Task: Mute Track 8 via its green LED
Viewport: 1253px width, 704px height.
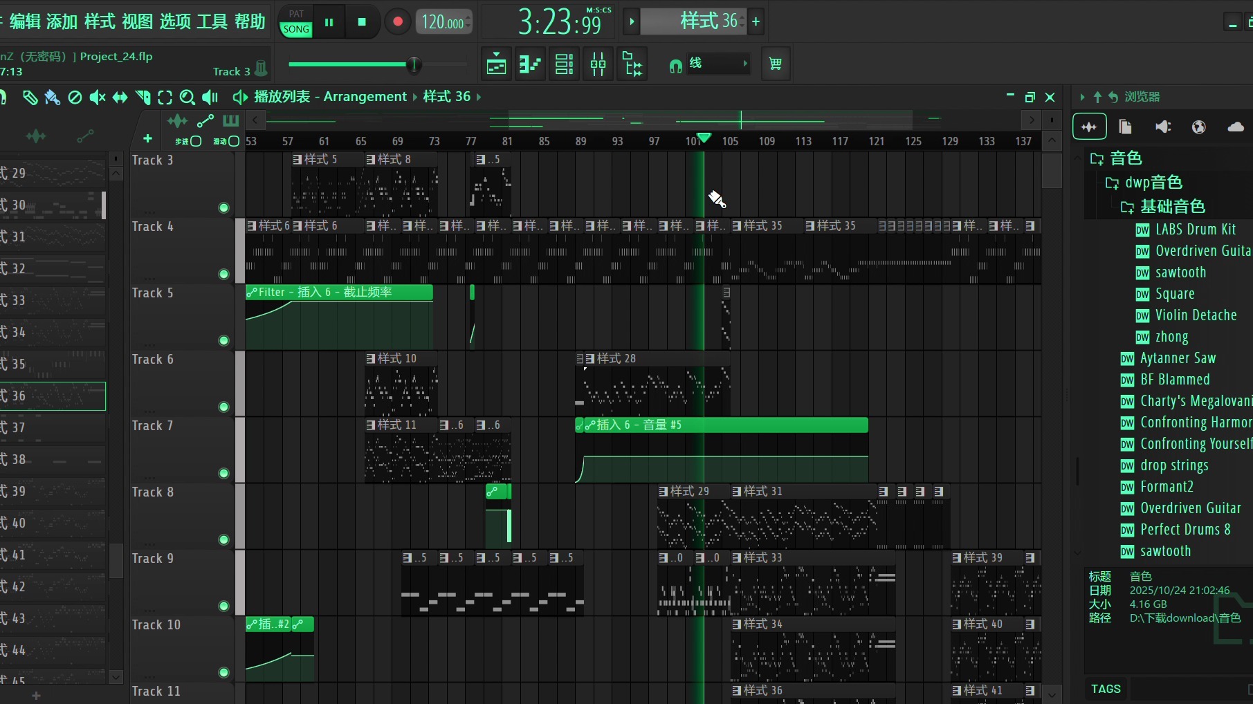Action: (x=223, y=539)
